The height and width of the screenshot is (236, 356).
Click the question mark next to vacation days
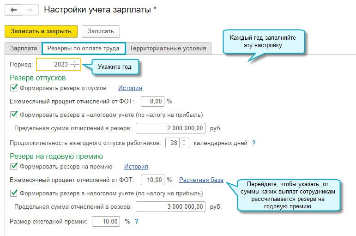click(x=253, y=143)
